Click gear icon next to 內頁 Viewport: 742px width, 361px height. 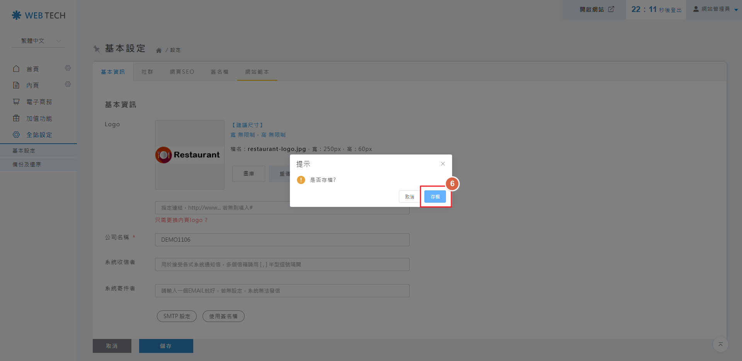point(68,85)
